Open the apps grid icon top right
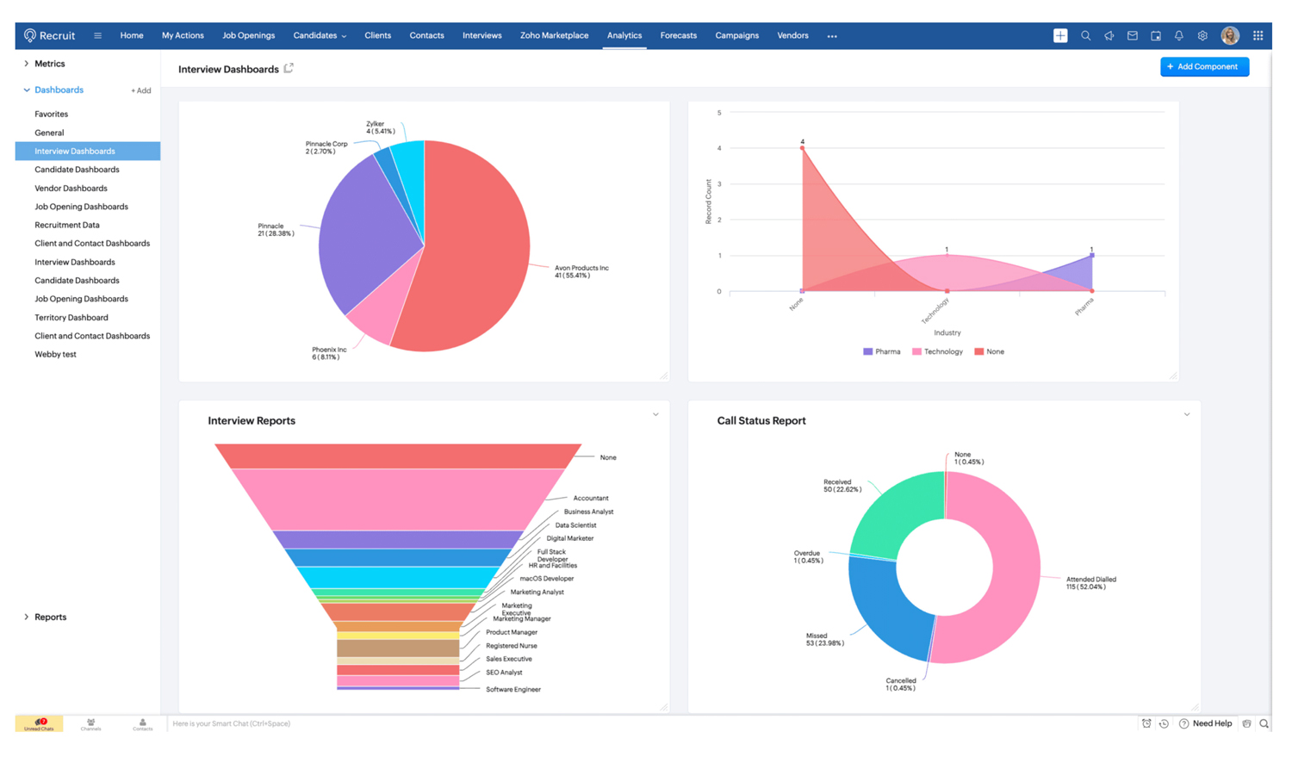Screen dimensions: 1292x757 1258,35
